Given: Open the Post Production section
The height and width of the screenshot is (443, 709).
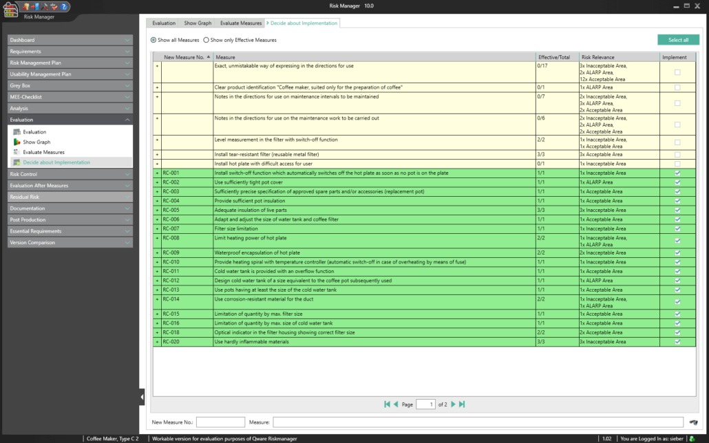Looking at the screenshot, I should click(70, 219).
